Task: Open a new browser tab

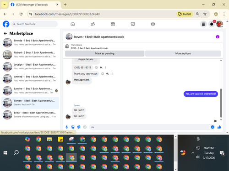Action: [65, 5]
